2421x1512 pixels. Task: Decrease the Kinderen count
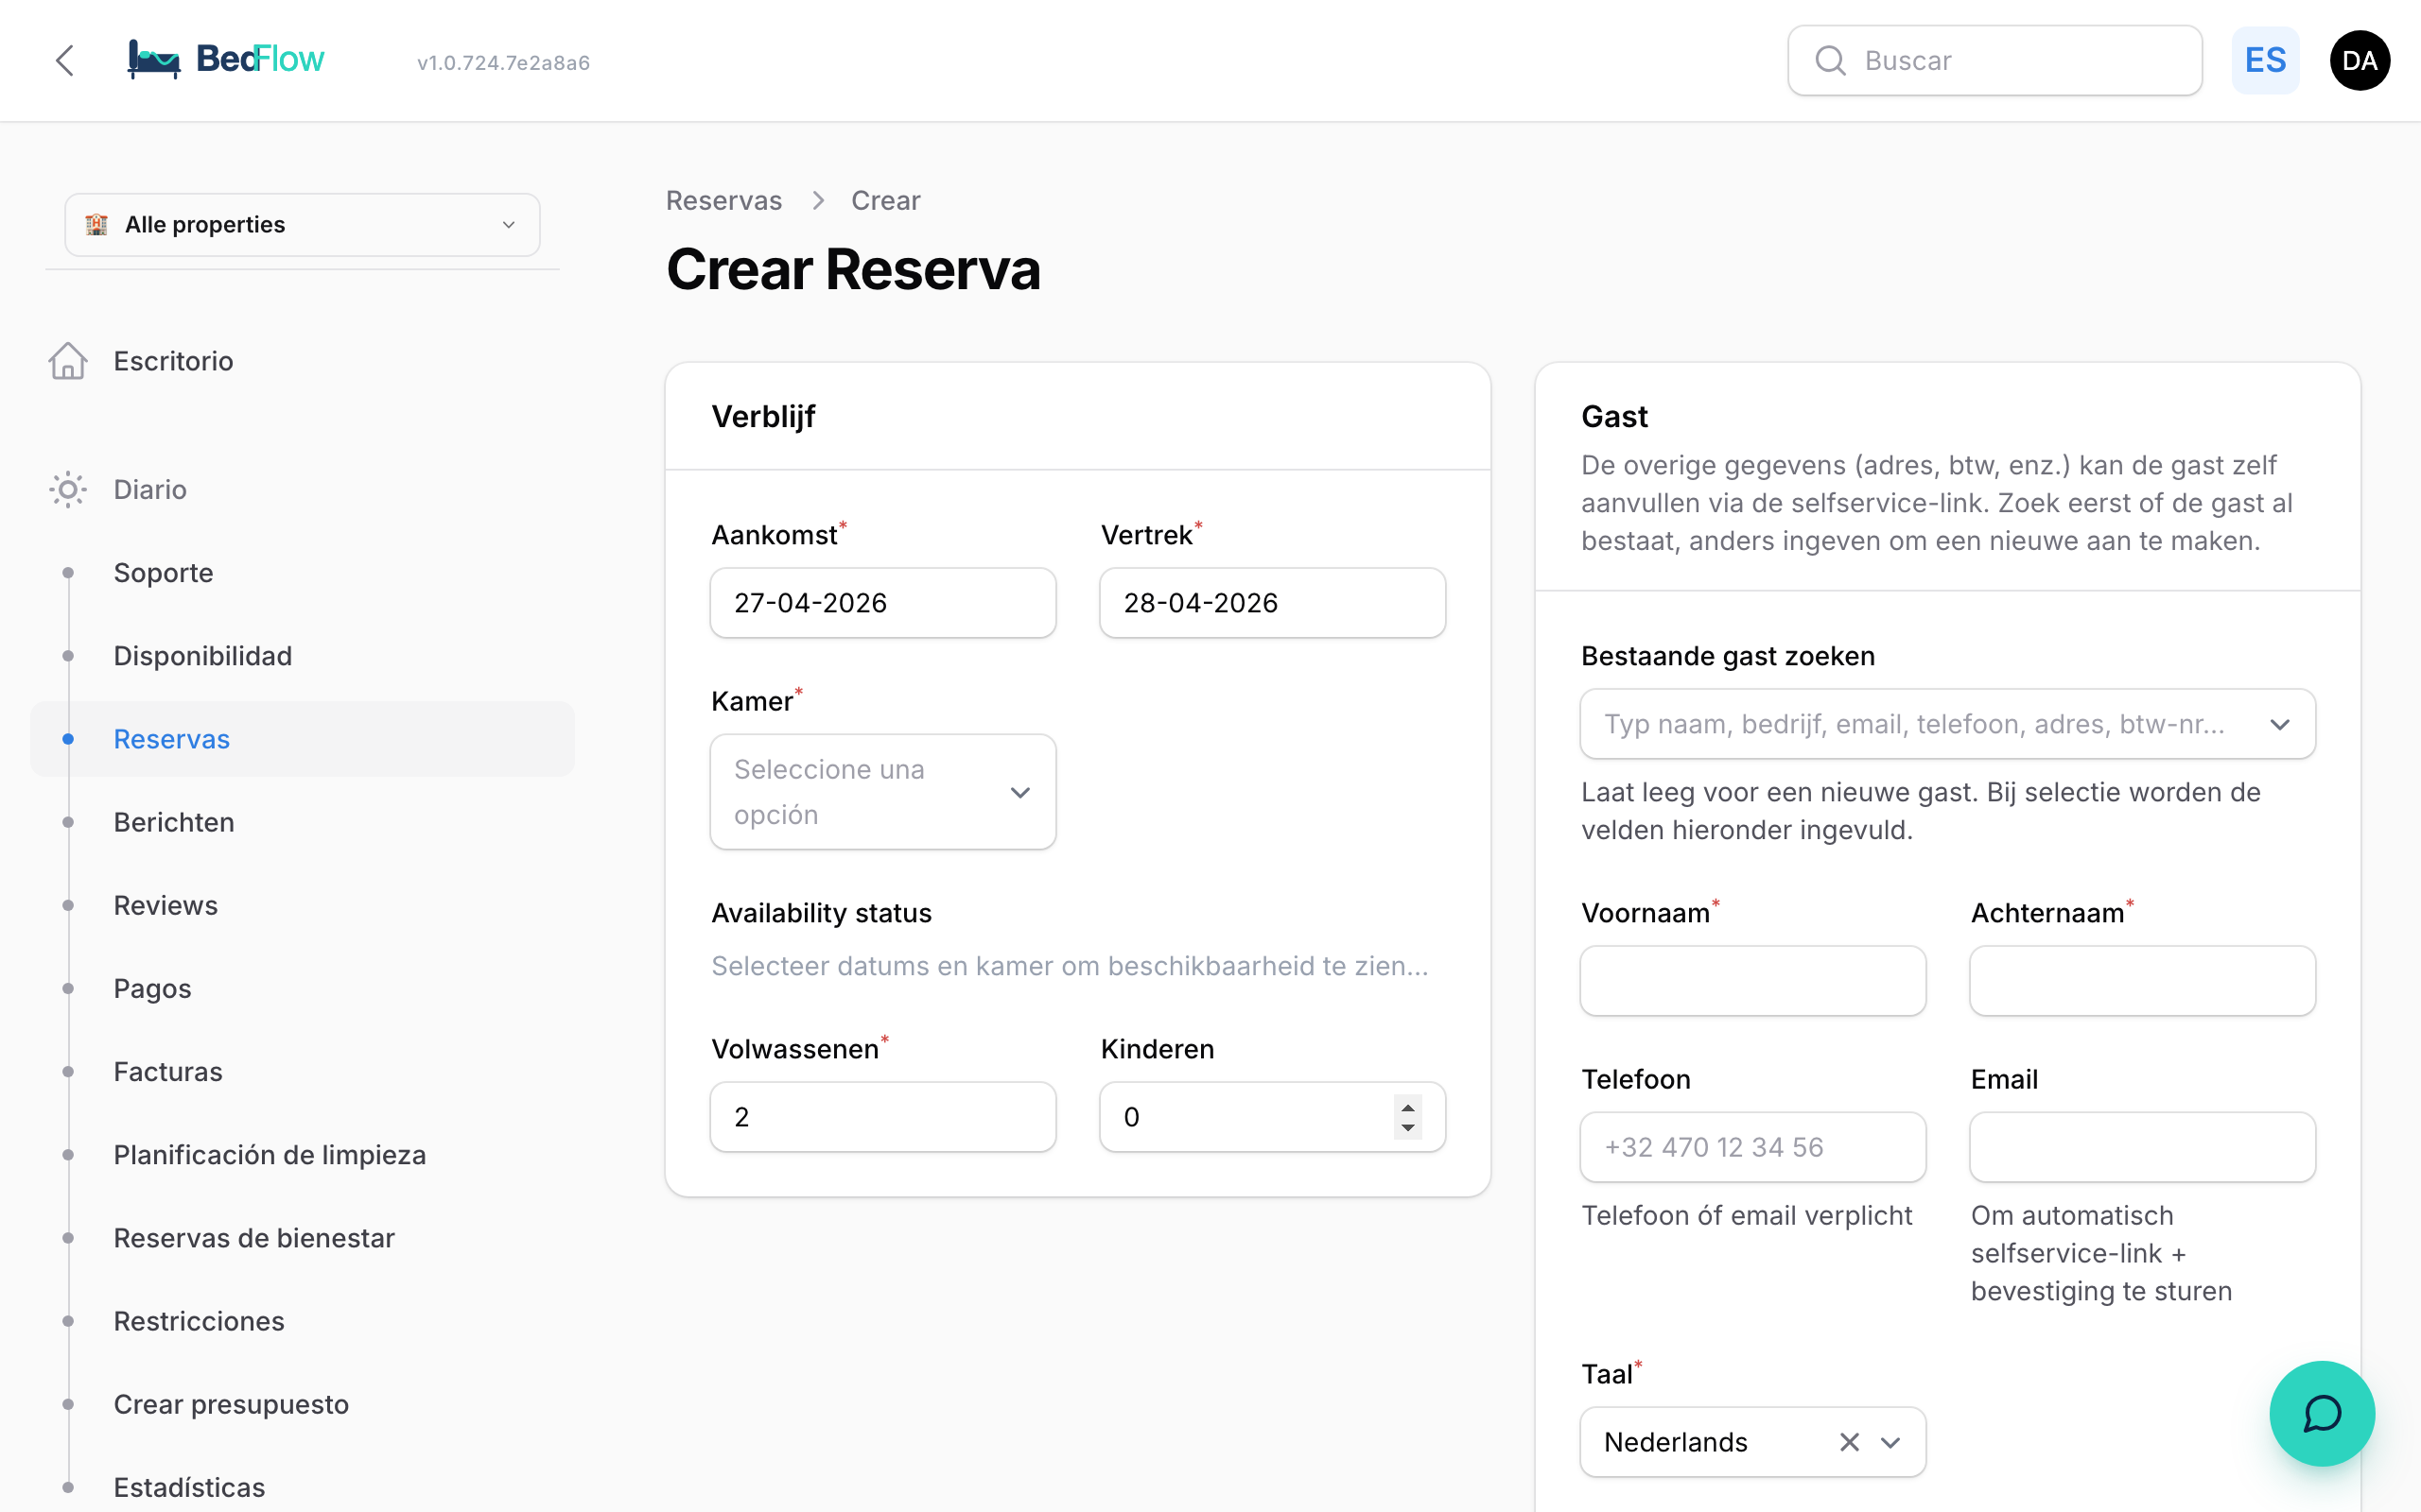coord(1407,1127)
